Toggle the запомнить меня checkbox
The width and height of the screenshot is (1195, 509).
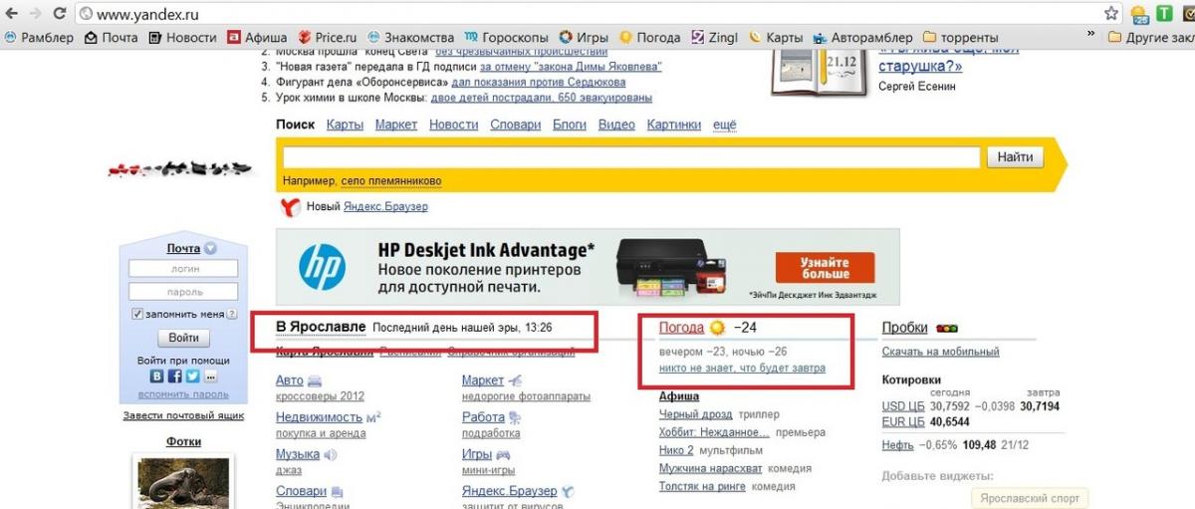tap(137, 315)
